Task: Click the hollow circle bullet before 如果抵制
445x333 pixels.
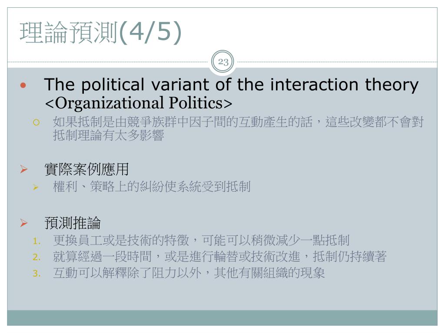Action: click(x=36, y=122)
